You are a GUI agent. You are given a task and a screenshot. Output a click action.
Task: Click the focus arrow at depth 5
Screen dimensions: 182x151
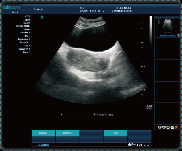(141, 43)
